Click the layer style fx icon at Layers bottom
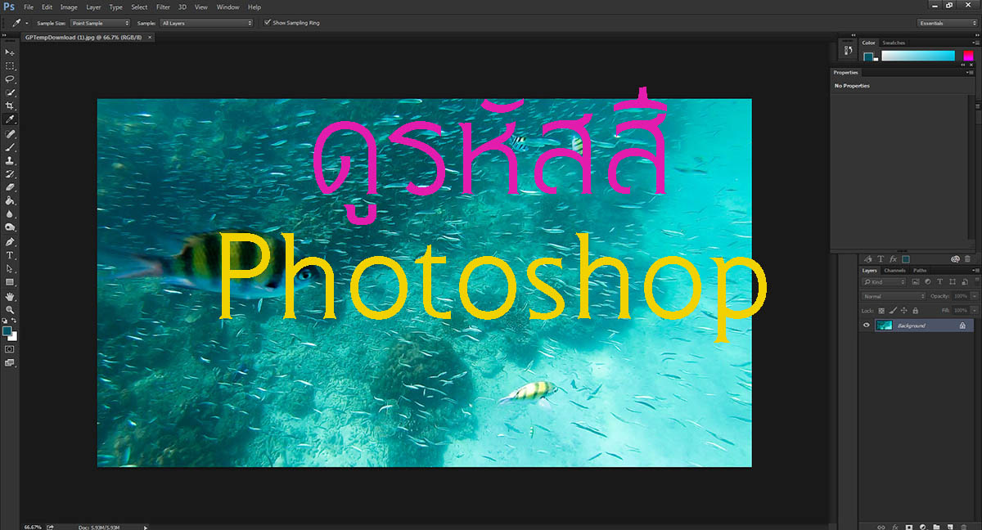This screenshot has width=982, height=530. (x=895, y=527)
